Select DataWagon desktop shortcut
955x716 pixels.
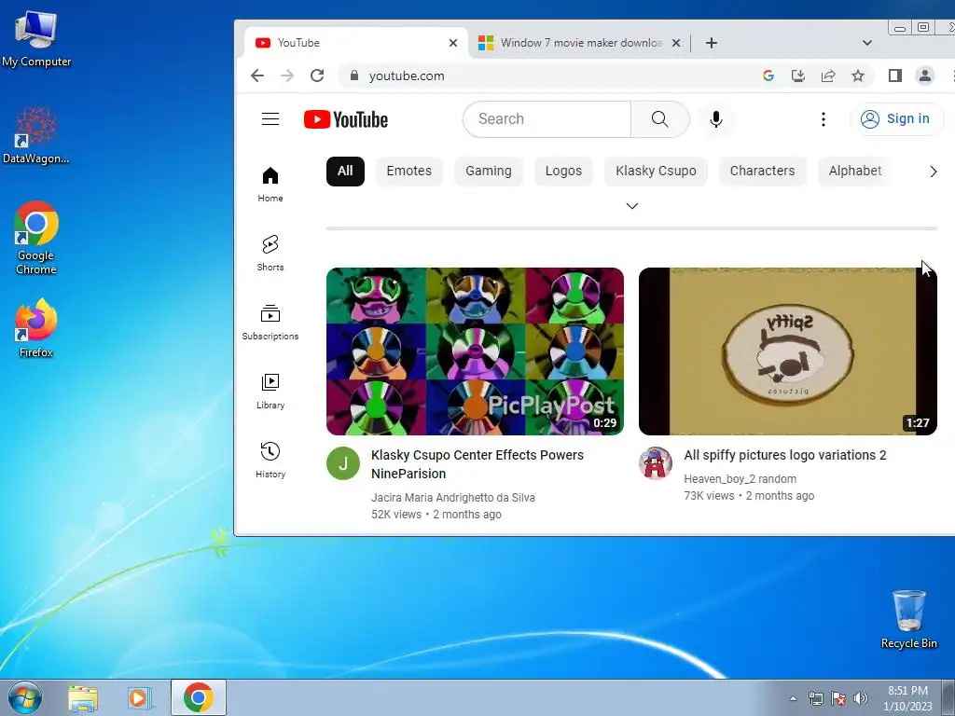[36, 135]
